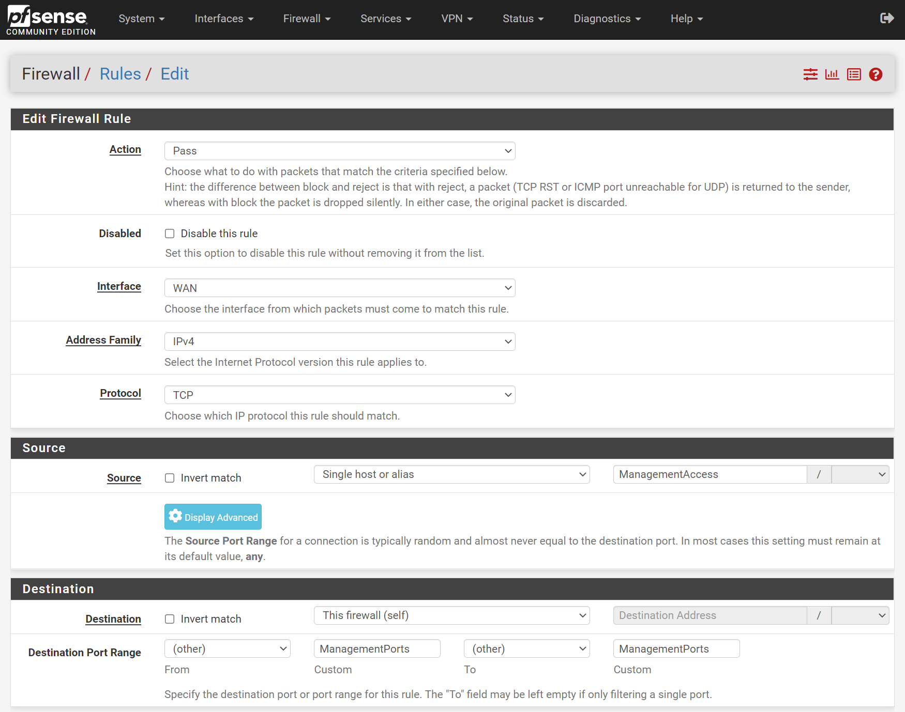
Task: Open the This firewall (self) dropdown
Action: tap(452, 615)
